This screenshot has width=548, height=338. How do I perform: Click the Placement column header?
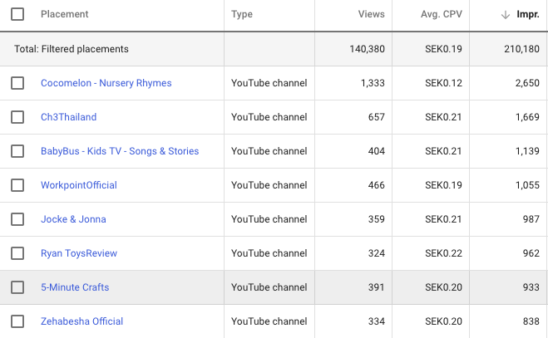65,14
